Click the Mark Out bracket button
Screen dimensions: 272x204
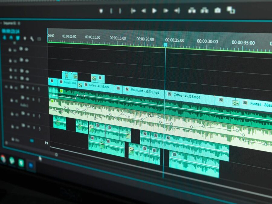[x=120, y=11]
